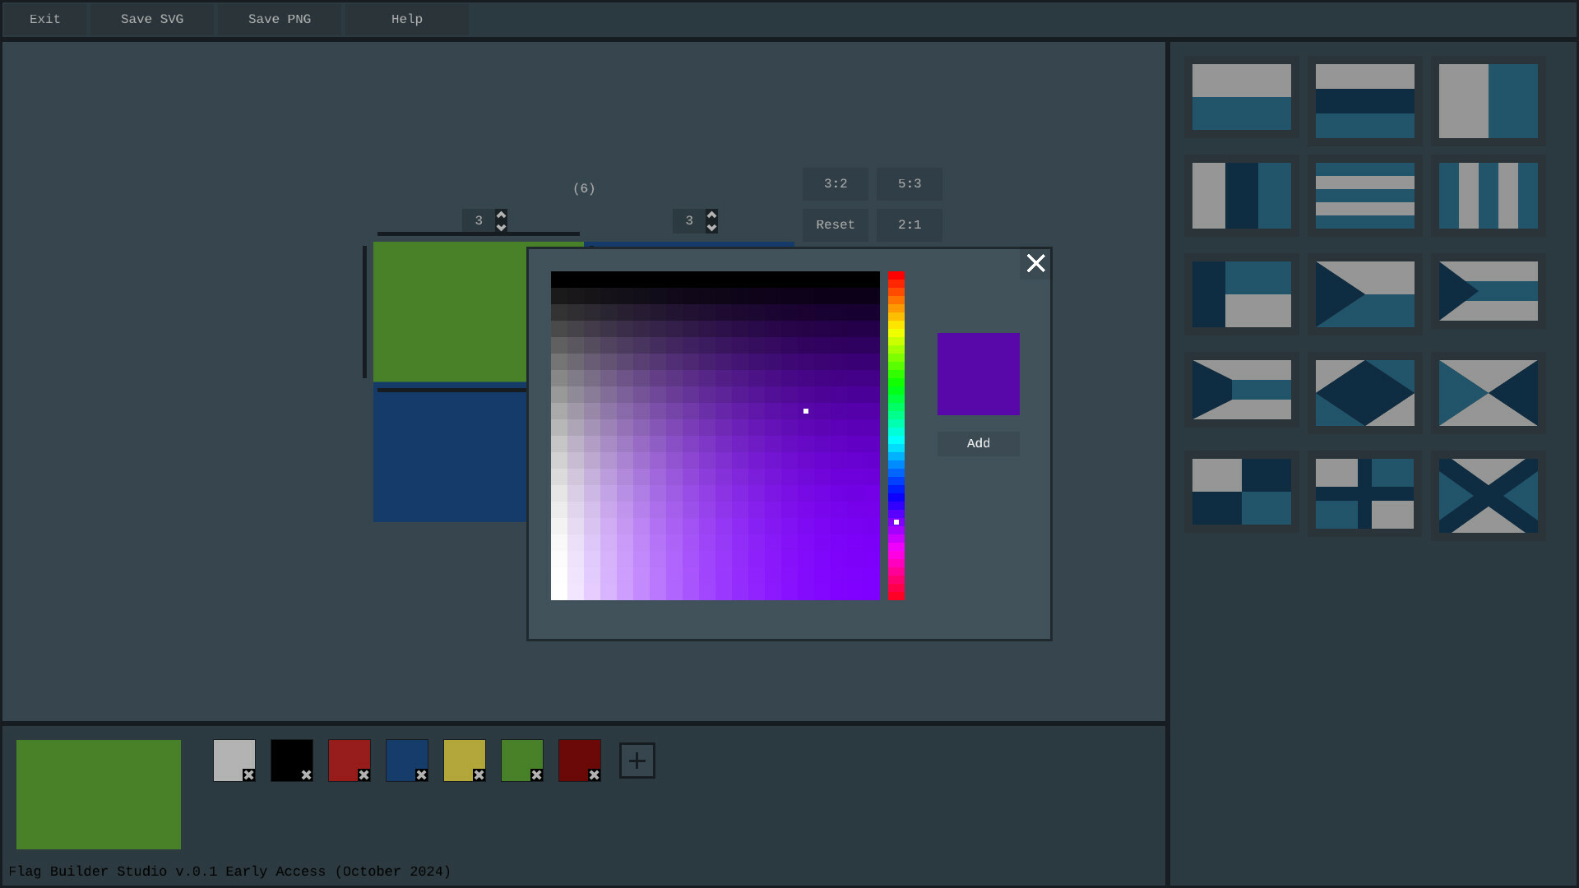Open the Help menu
Viewport: 1579px width, 888px height.
[x=405, y=19]
